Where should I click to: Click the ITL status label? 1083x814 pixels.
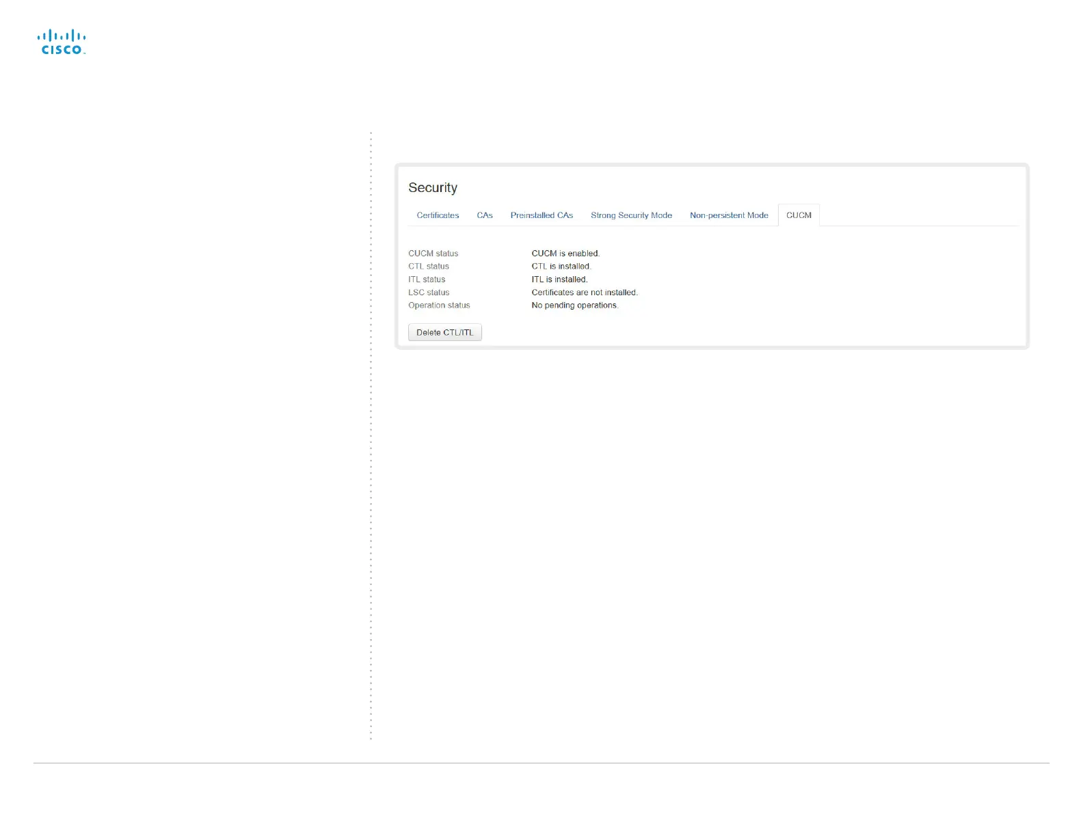(x=427, y=280)
